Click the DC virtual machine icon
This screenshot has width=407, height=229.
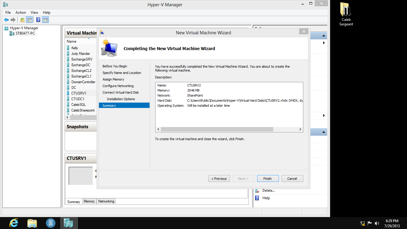(x=68, y=88)
